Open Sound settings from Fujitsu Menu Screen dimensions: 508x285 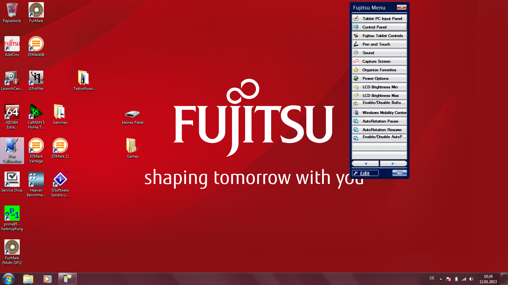(379, 53)
